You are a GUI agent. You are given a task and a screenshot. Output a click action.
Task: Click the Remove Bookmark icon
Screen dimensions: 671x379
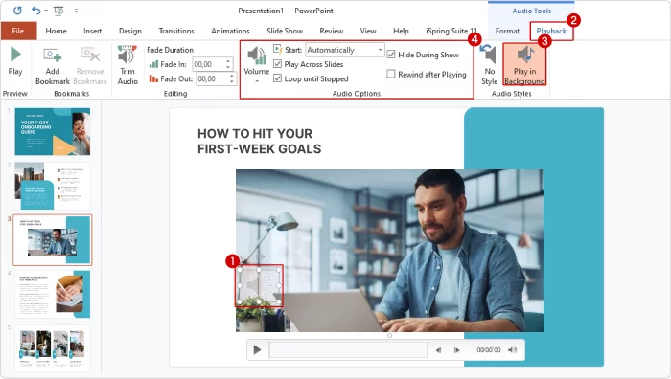click(x=90, y=56)
